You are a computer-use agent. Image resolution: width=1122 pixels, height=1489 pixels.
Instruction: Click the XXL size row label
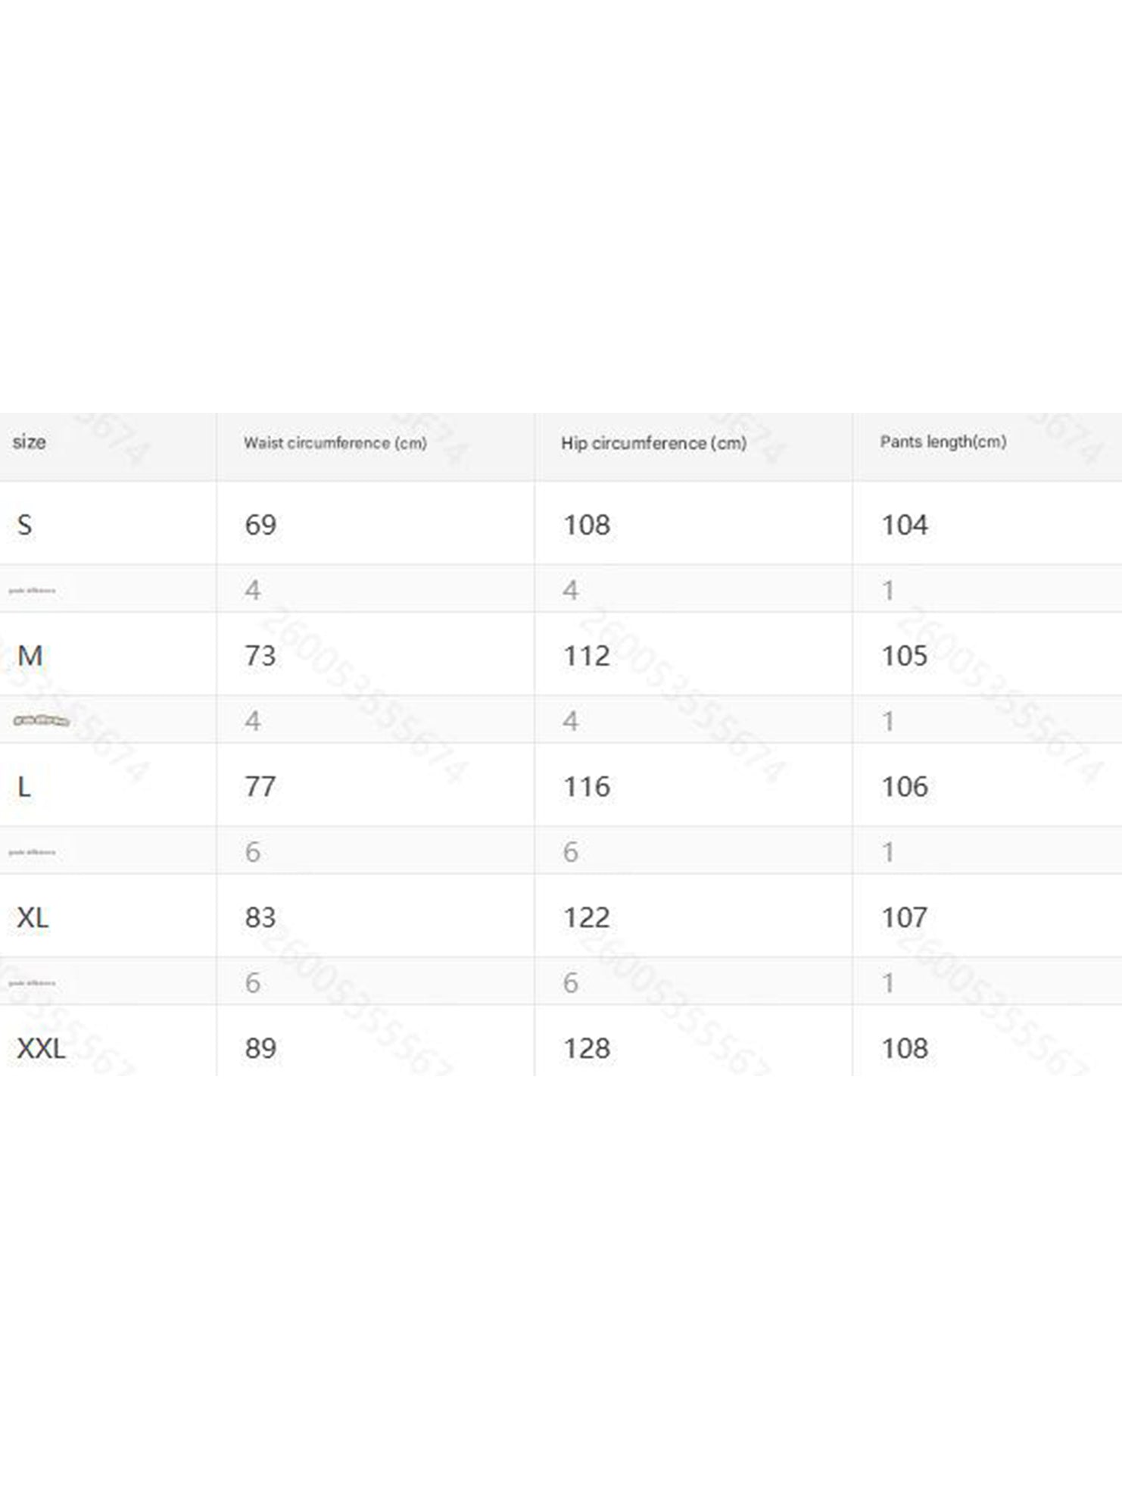pos(41,1049)
